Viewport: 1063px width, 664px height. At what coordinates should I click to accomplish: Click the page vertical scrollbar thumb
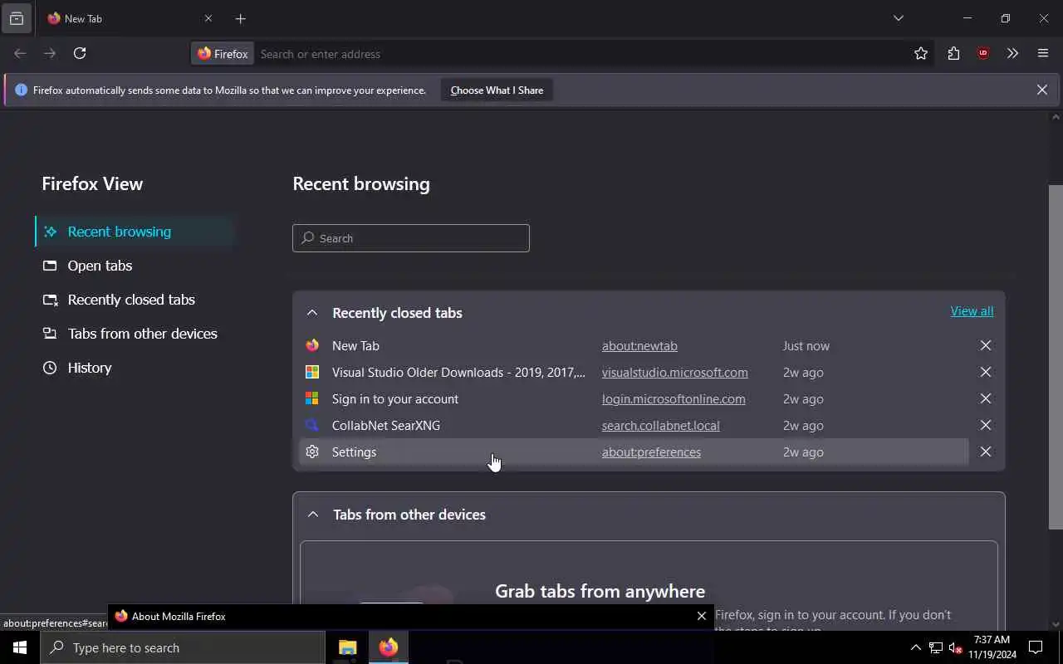[x=1056, y=357]
